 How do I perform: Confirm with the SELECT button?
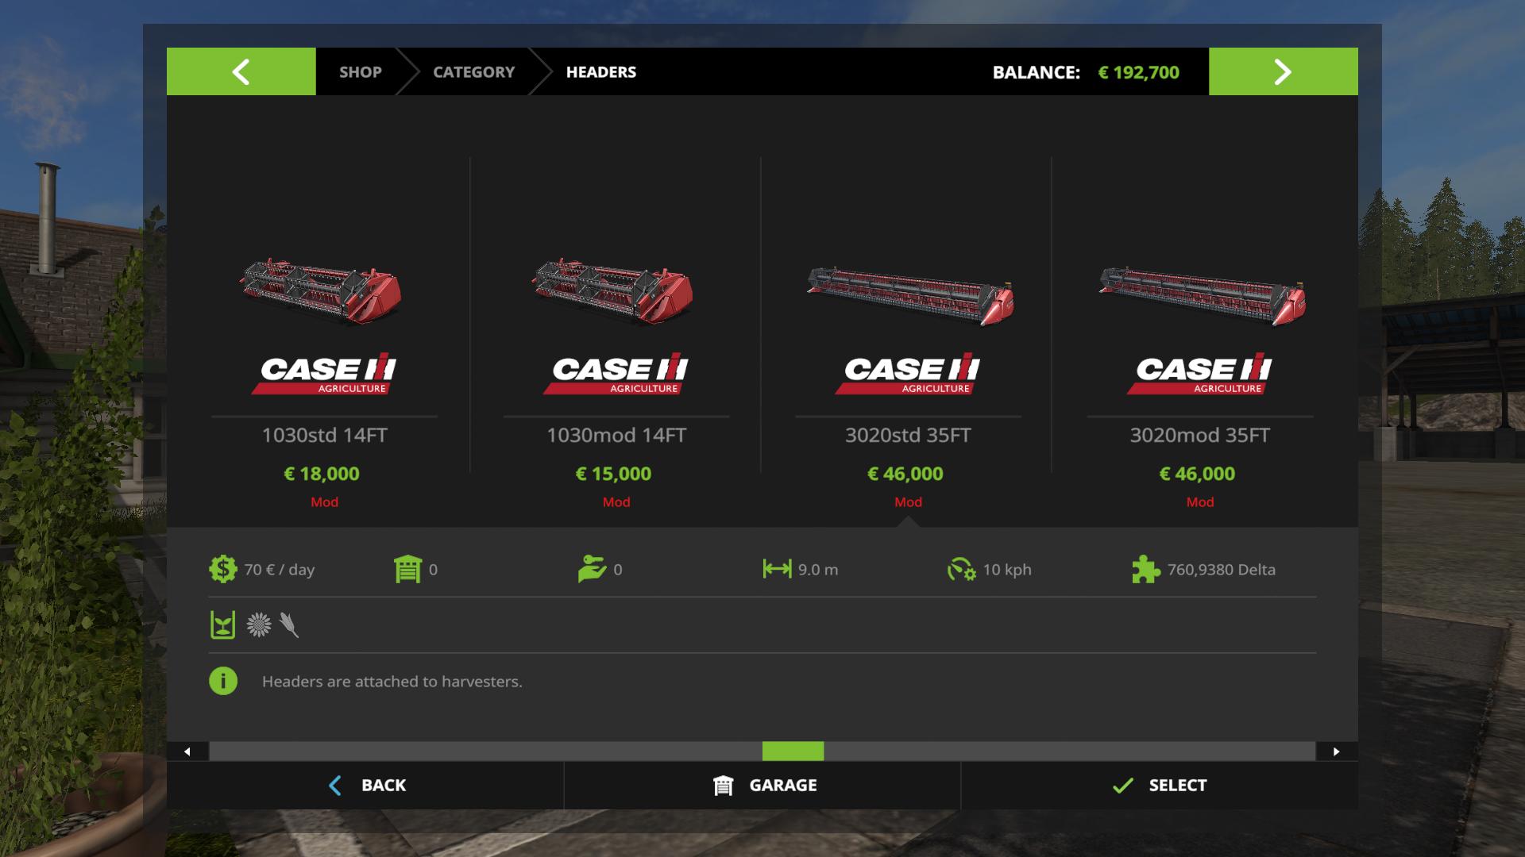(1160, 785)
